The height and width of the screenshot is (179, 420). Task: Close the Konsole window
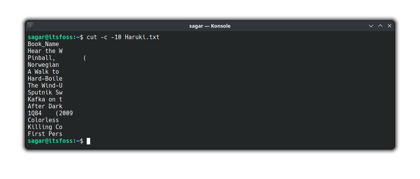point(390,26)
